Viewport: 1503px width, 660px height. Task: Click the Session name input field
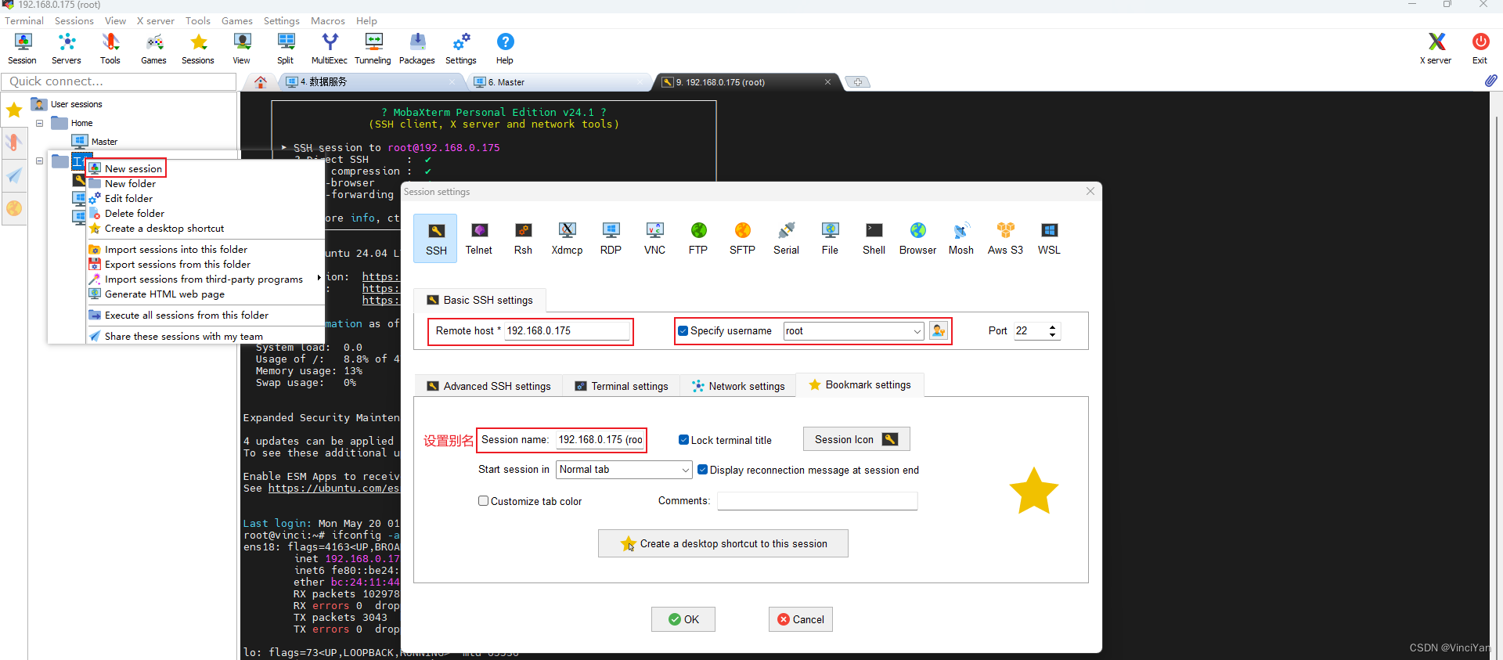tap(600, 440)
